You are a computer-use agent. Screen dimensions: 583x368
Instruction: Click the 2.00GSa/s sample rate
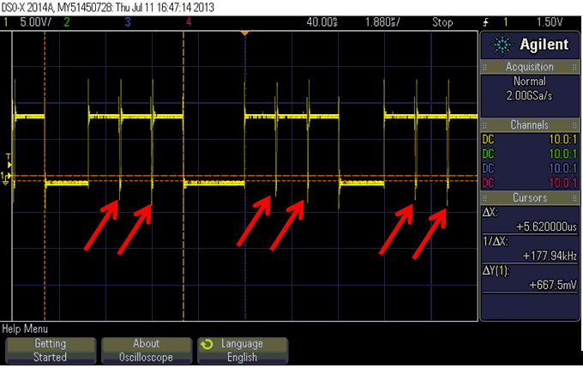[x=530, y=96]
